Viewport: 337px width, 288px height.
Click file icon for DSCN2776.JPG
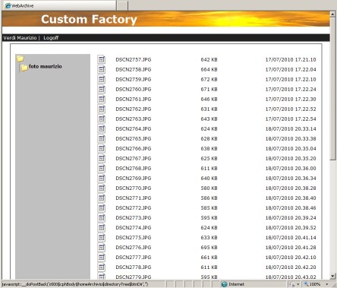tap(102, 247)
